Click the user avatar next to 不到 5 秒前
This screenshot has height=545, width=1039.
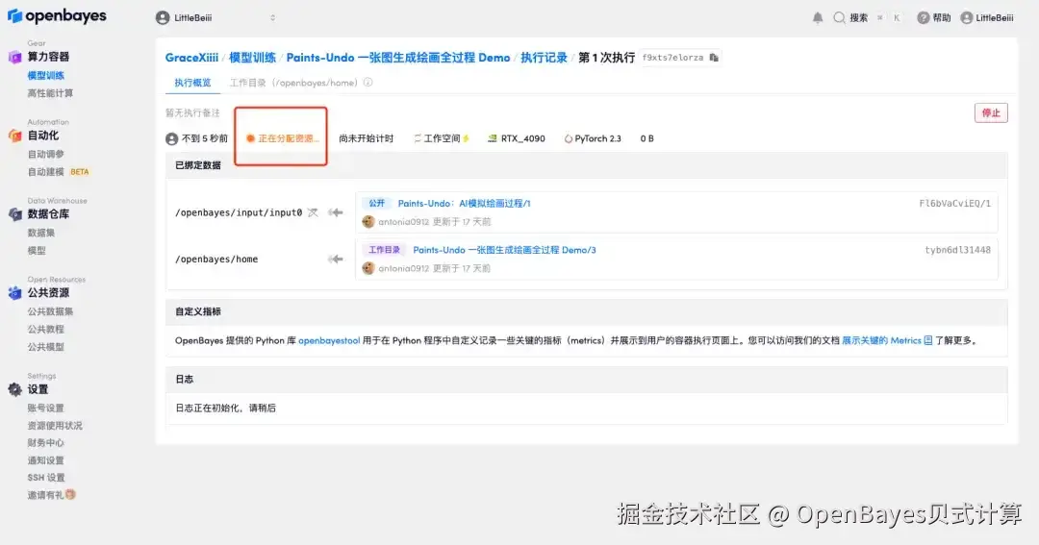[x=171, y=138]
